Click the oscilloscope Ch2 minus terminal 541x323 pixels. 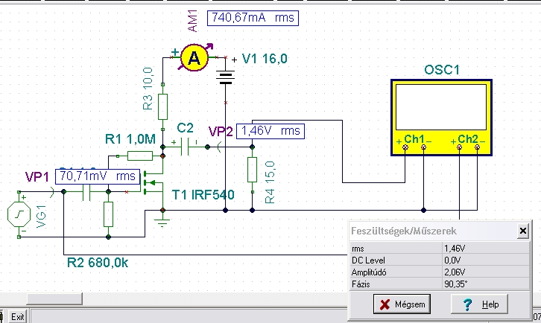[x=477, y=147]
